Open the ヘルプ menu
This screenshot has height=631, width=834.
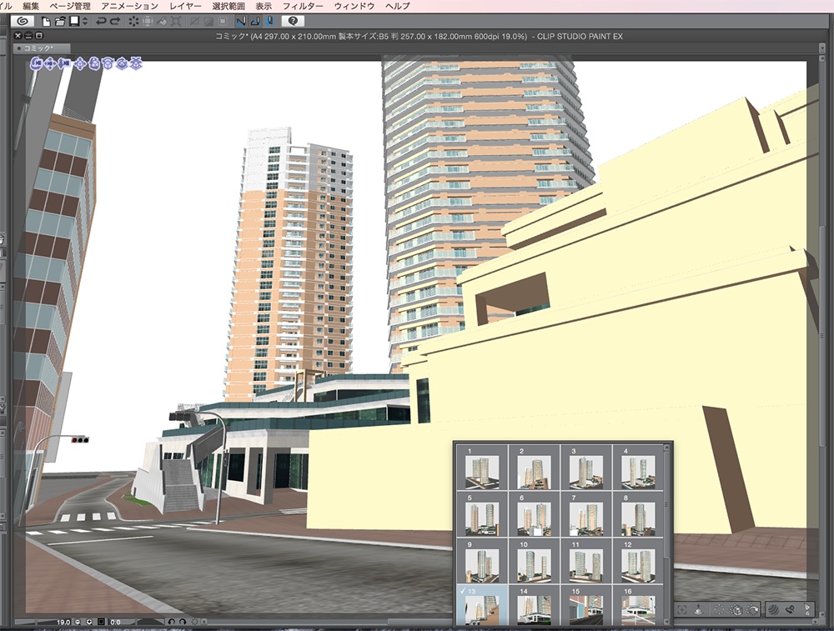[398, 6]
